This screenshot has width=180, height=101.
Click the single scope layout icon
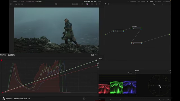click(167, 71)
